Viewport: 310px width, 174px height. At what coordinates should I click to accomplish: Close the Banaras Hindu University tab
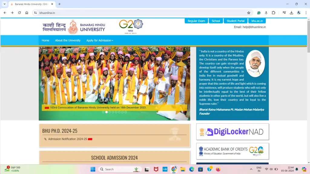(x=52, y=4)
